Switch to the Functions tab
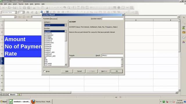Image resolution: width=186 pixels, height=104 pixels. tap(46, 18)
